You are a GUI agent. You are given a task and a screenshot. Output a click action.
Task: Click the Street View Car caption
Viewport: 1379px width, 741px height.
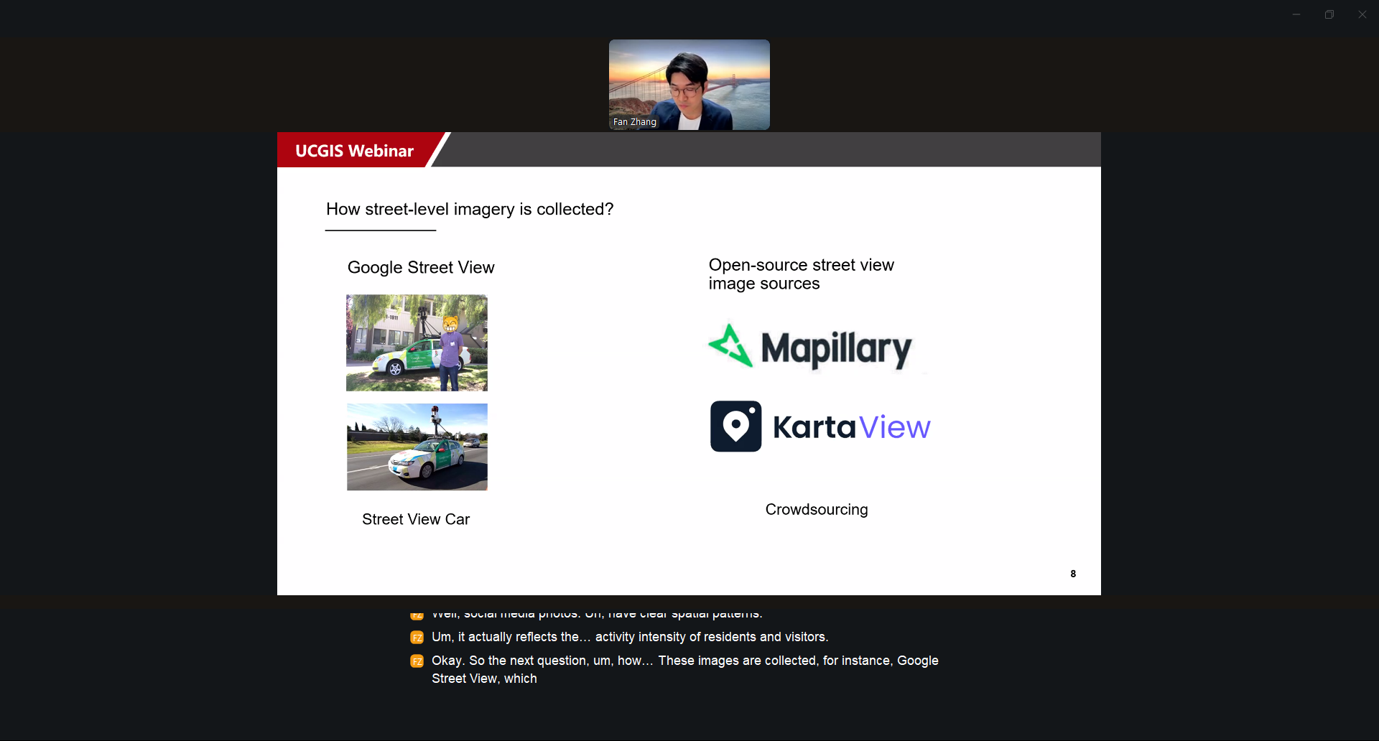(x=416, y=519)
